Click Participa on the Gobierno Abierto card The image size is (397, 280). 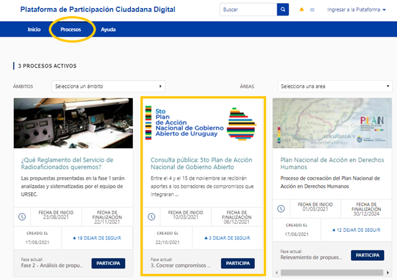tap(238, 263)
